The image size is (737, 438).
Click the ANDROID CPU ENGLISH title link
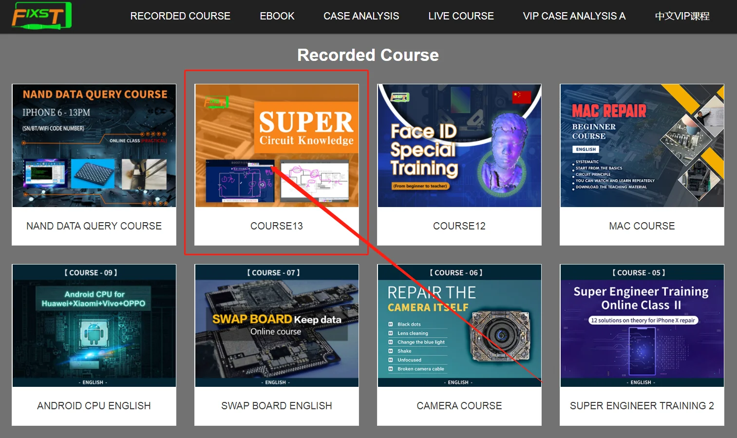click(94, 406)
